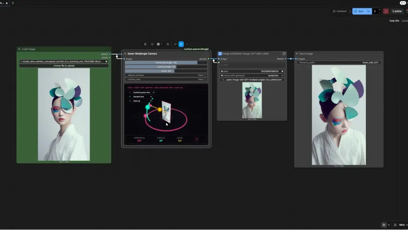Delete selected node with trash icon

tap(145, 44)
